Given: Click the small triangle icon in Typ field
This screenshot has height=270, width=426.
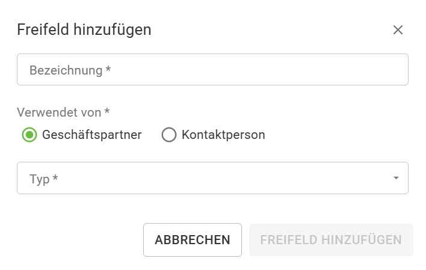Looking at the screenshot, I should 396,178.
